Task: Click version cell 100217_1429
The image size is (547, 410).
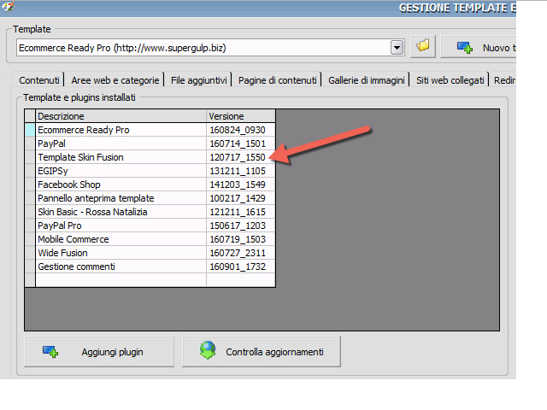Action: pos(241,198)
